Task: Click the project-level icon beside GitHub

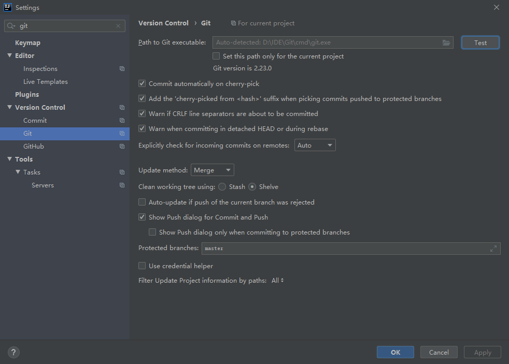Action: [122, 147]
